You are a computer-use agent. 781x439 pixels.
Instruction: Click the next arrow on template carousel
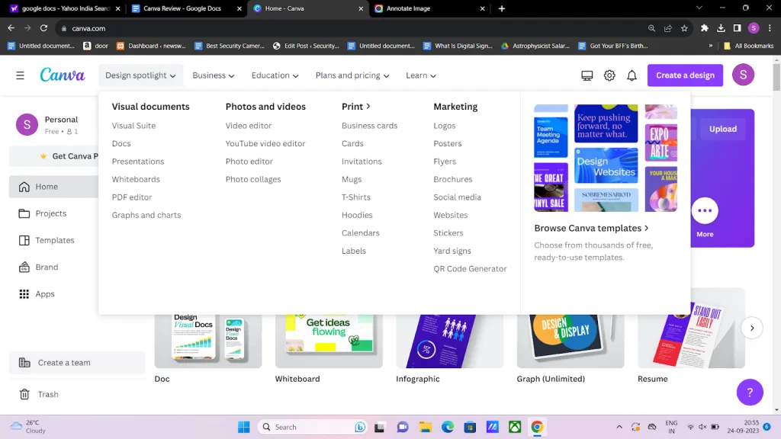(751, 328)
